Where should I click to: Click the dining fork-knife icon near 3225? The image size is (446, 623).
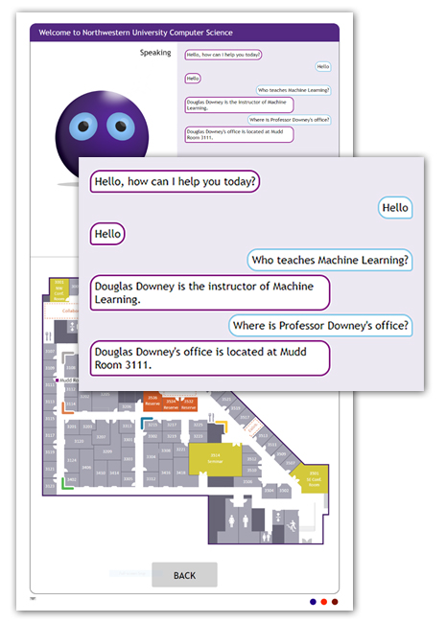pyautogui.click(x=211, y=417)
